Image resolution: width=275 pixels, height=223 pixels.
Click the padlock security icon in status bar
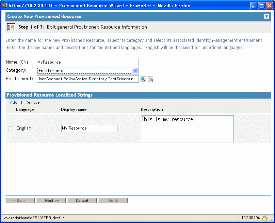(264, 218)
